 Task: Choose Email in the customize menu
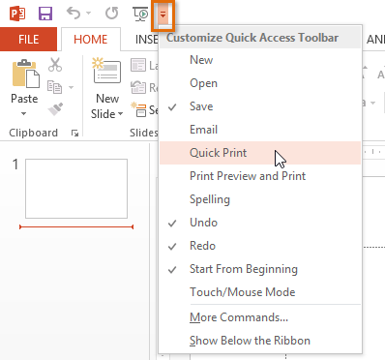pos(260,130)
